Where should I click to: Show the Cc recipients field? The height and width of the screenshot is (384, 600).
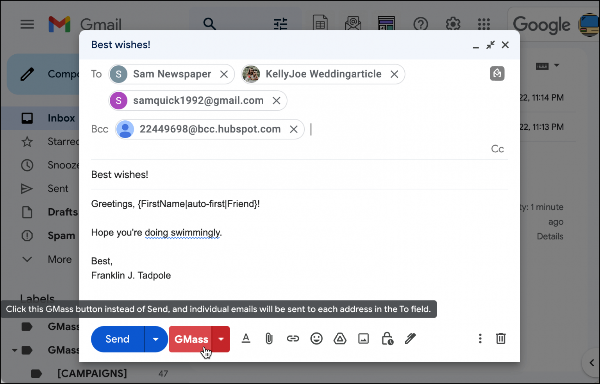pos(497,148)
